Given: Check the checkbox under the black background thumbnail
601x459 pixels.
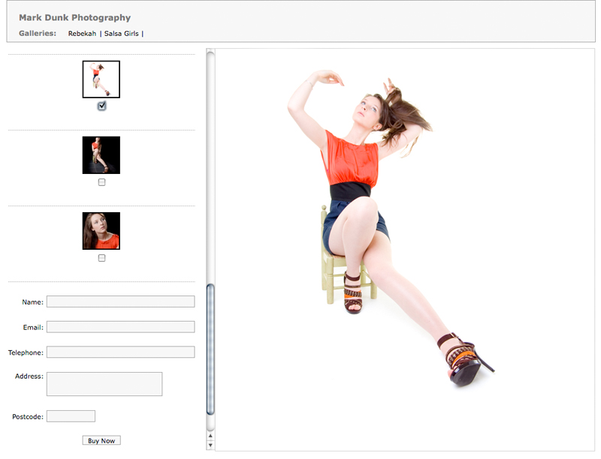Looking at the screenshot, I should (x=101, y=182).
